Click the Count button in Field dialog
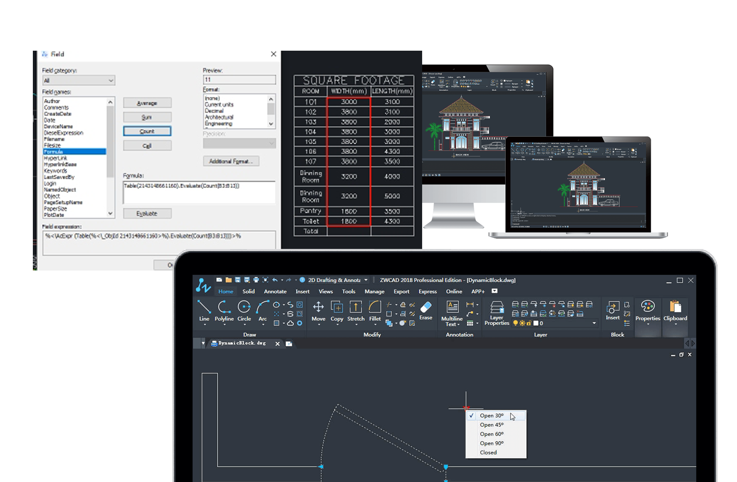737x482 pixels. click(x=147, y=131)
